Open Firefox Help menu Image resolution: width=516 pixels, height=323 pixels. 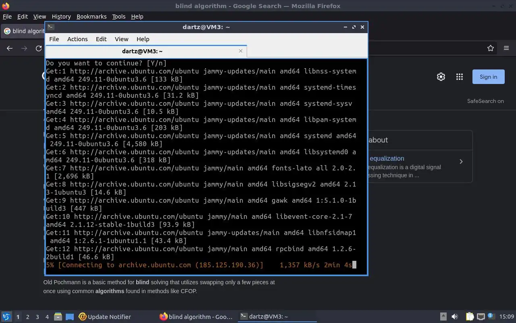(137, 17)
